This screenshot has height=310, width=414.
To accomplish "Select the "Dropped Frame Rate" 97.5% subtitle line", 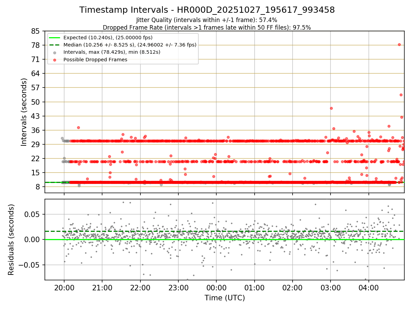I will [x=207, y=28].
